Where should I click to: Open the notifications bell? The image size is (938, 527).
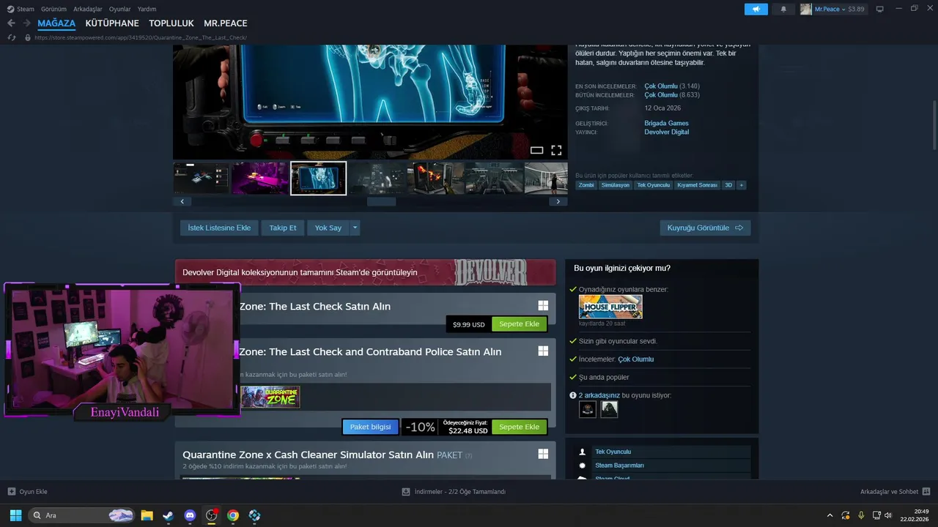point(783,9)
